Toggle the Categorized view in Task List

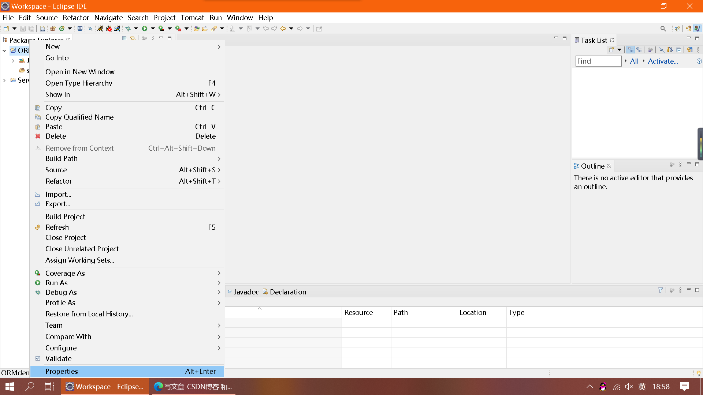[x=631, y=50]
